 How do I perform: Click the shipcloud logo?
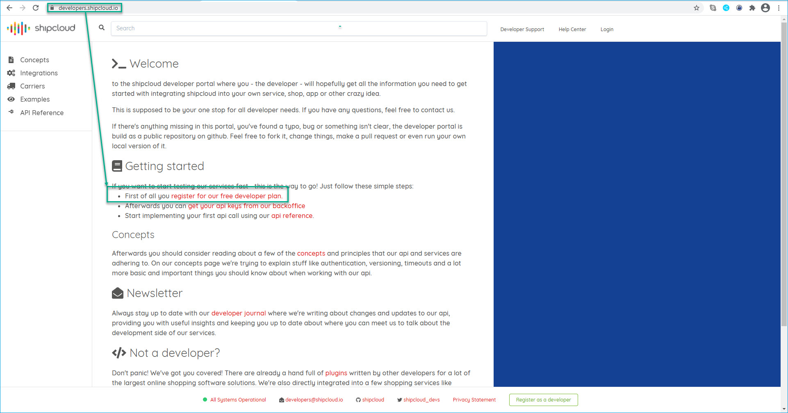pos(41,28)
